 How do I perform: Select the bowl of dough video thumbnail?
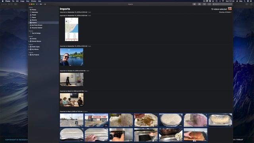[x=171, y=120]
